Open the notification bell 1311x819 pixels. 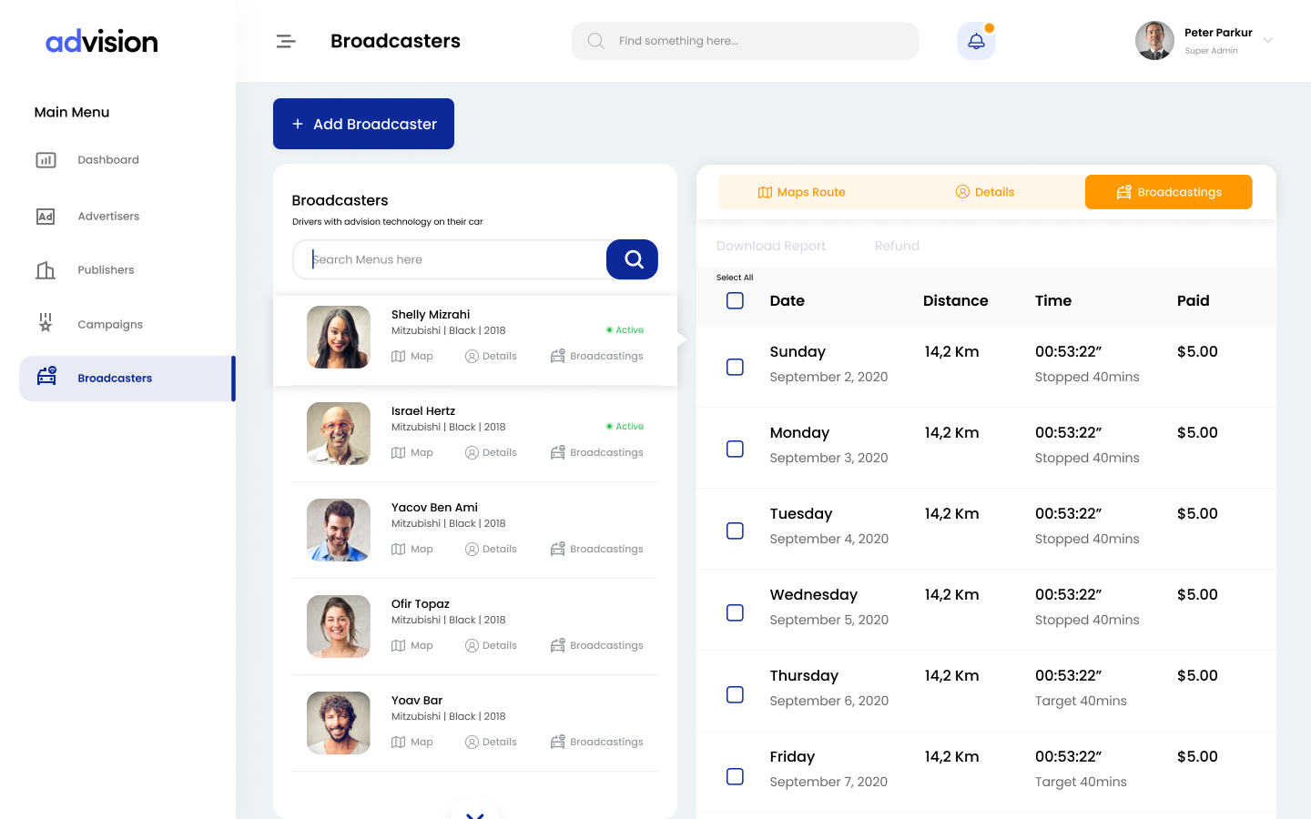click(976, 40)
